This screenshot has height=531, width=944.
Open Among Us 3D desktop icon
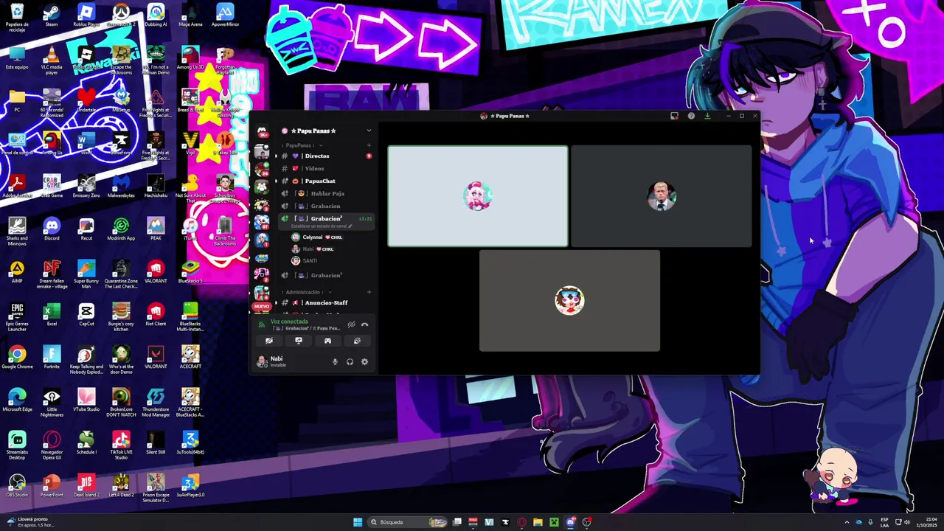190,58
